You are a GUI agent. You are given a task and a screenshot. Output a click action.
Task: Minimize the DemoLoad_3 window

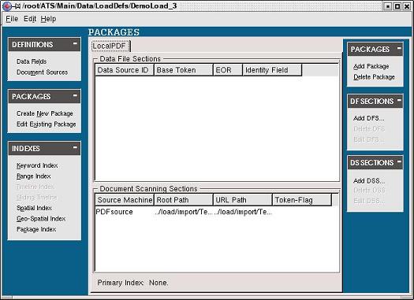tap(387, 6)
